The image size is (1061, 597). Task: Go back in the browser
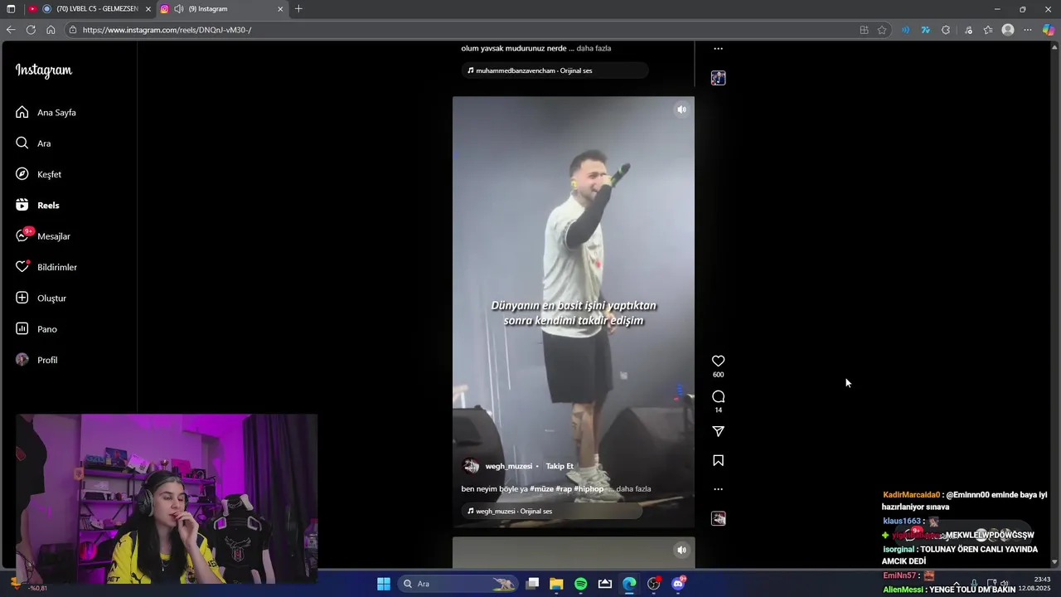click(11, 30)
